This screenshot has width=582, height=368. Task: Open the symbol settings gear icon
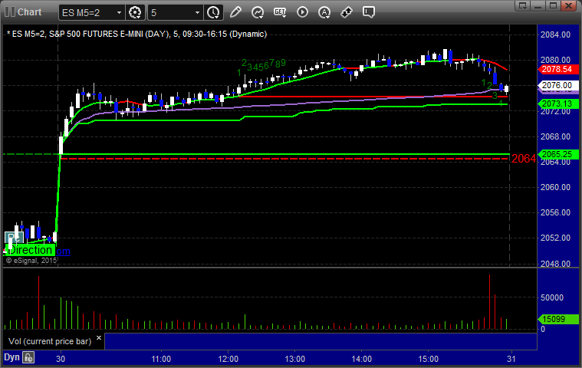(136, 12)
